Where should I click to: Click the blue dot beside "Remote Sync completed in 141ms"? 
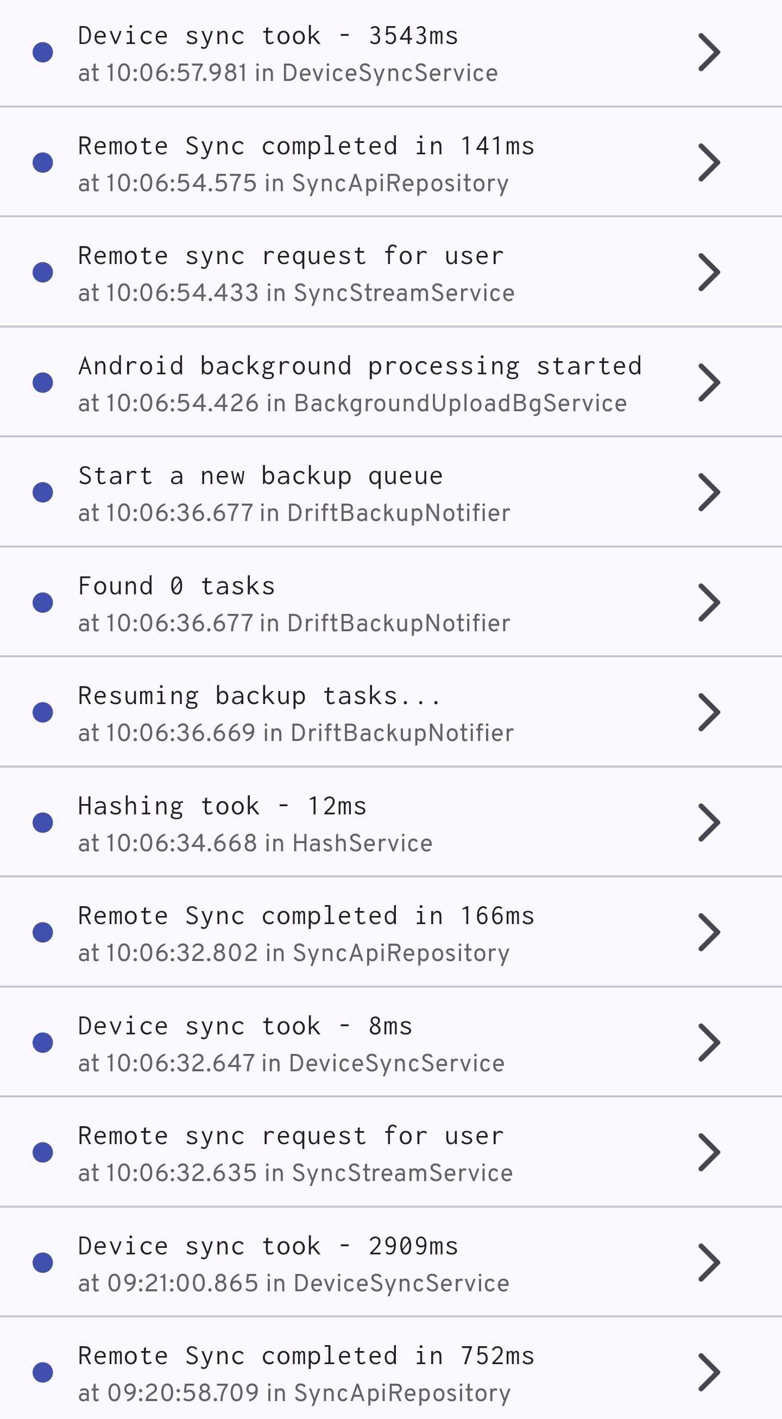click(x=43, y=162)
